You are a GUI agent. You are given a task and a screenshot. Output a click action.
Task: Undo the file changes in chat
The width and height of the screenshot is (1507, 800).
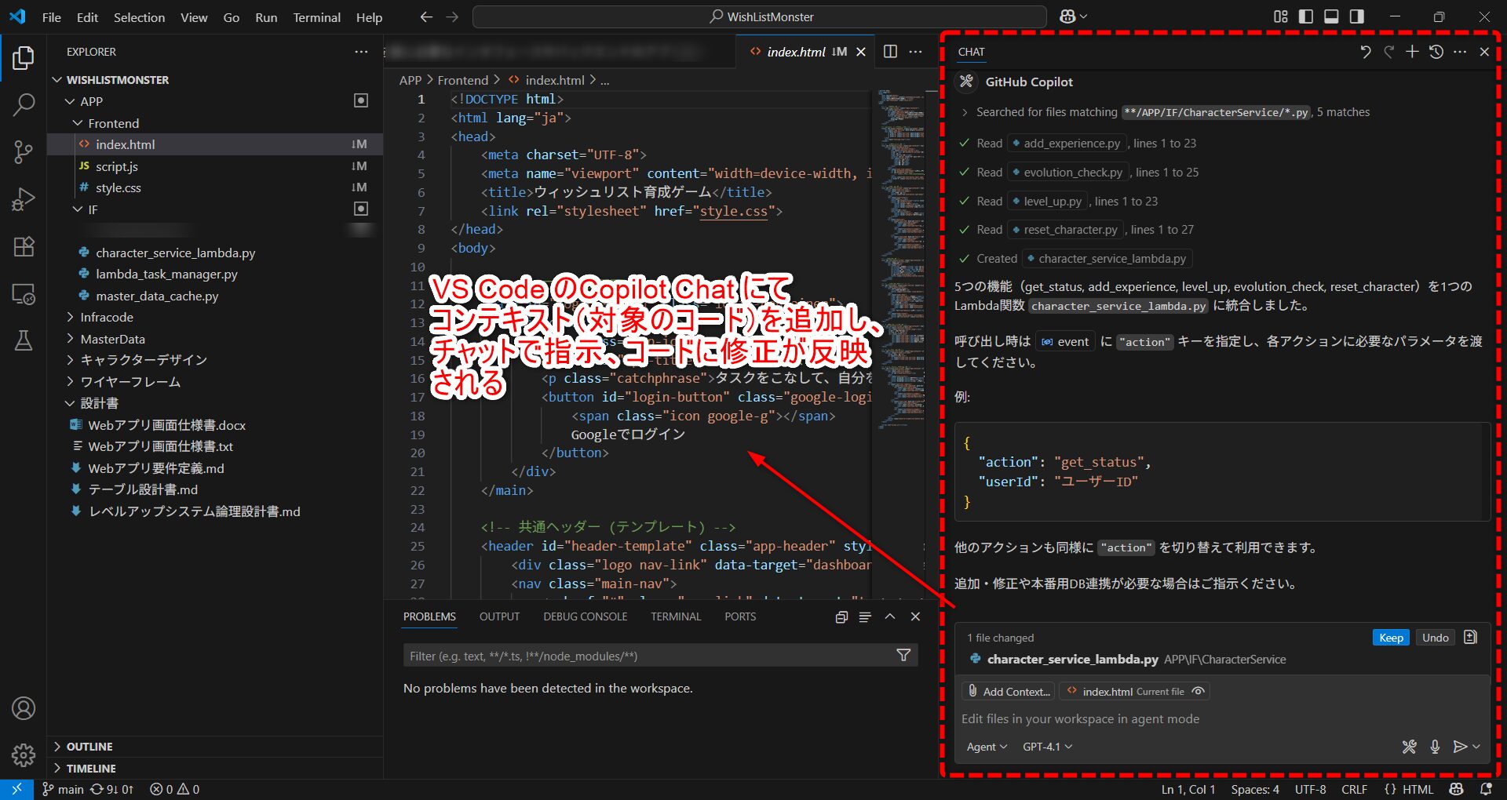[1435, 638]
